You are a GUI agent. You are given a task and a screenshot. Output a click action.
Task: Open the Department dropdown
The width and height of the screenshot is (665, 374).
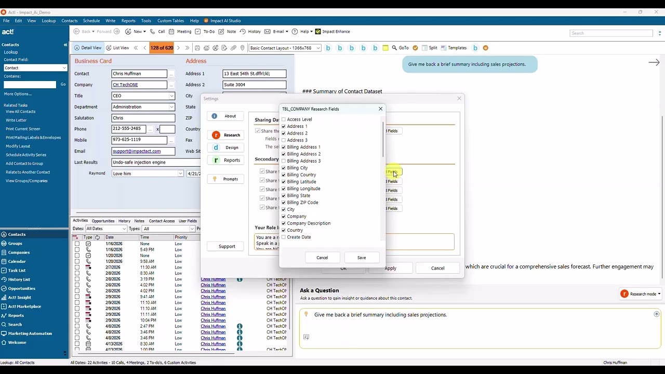[171, 107]
